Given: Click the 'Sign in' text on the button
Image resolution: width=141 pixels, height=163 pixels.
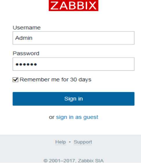Looking at the screenshot, I should coord(73,99).
